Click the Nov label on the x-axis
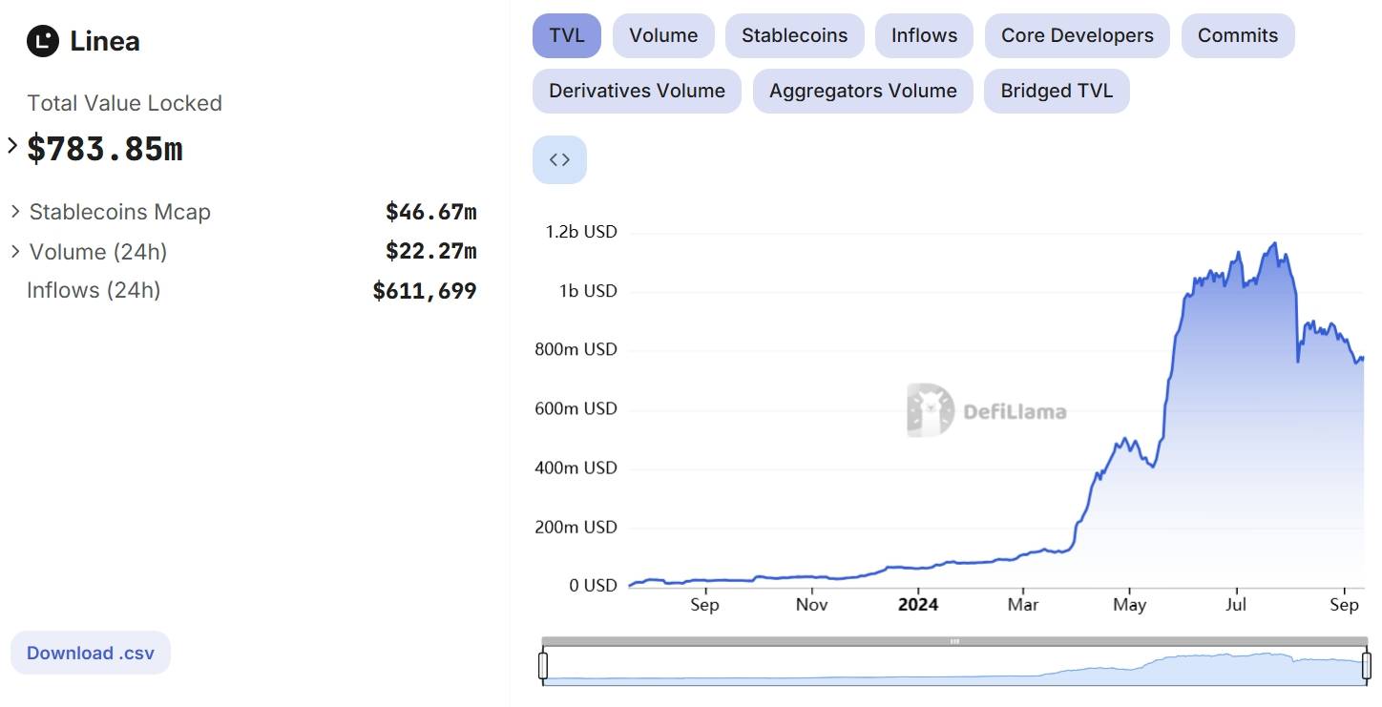This screenshot has height=707, width=1382. [811, 605]
